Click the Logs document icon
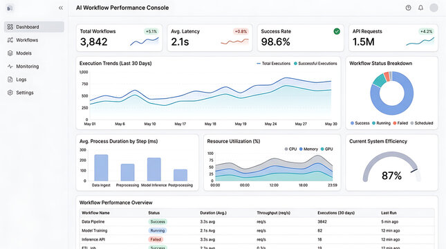Screen dimensions: 446x249 click(x=10, y=80)
